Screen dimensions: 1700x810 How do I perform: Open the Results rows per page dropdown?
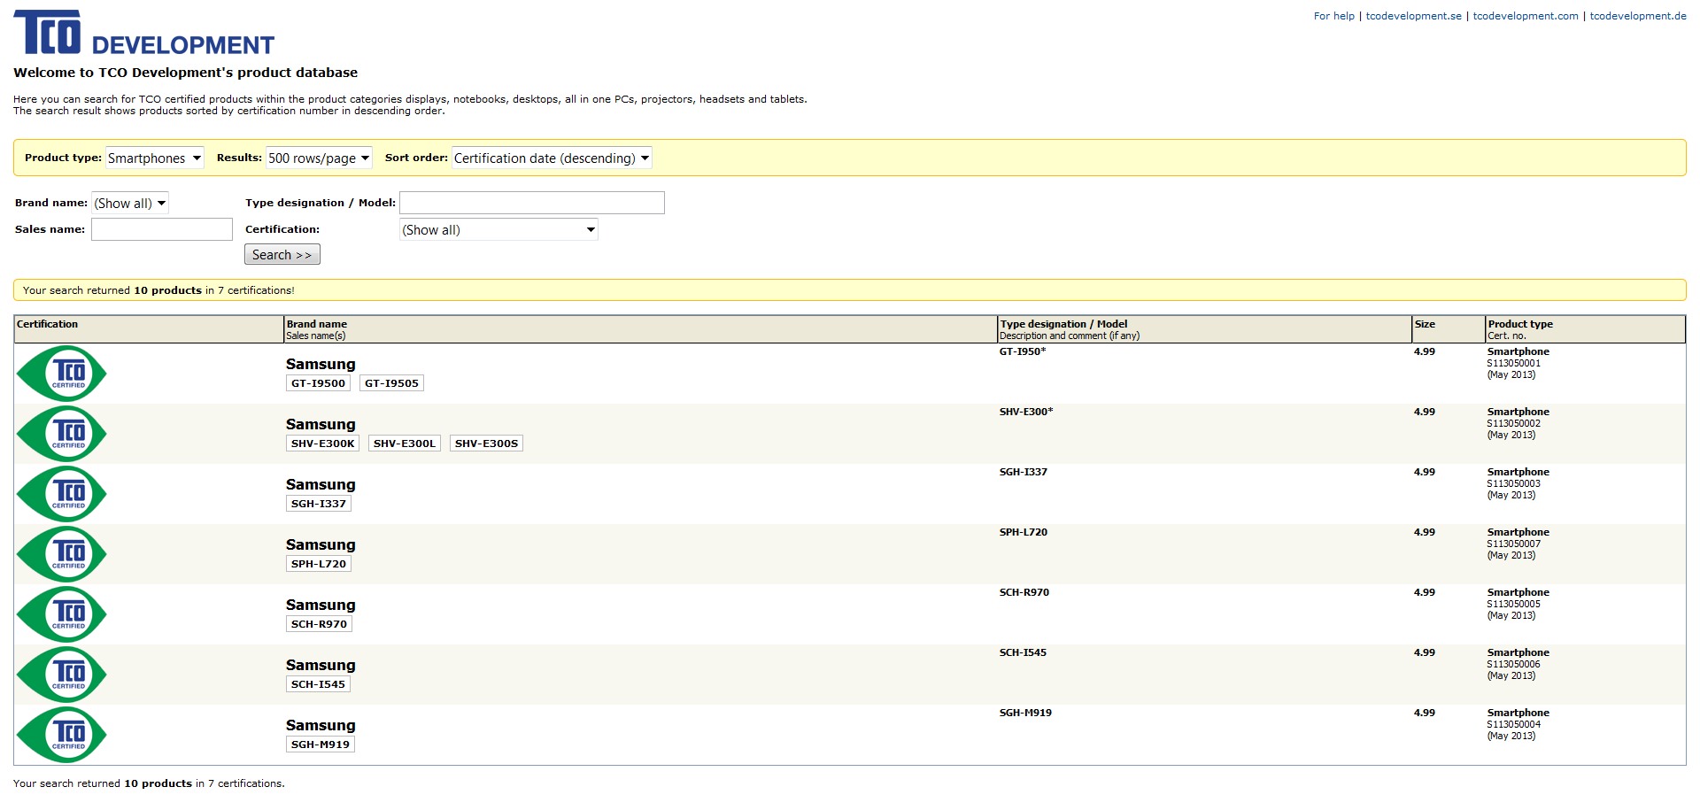(319, 158)
